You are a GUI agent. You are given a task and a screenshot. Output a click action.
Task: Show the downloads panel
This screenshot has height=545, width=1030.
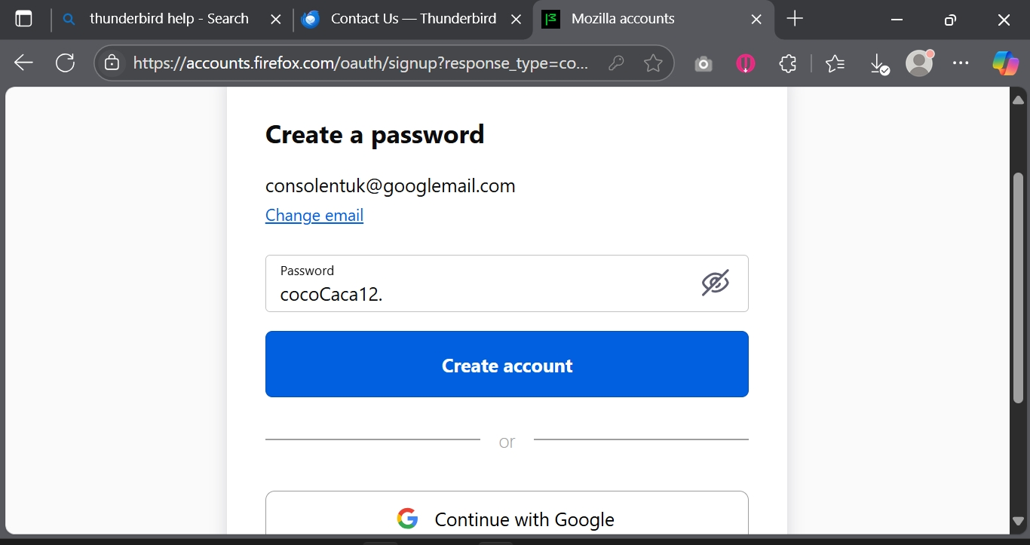(878, 64)
